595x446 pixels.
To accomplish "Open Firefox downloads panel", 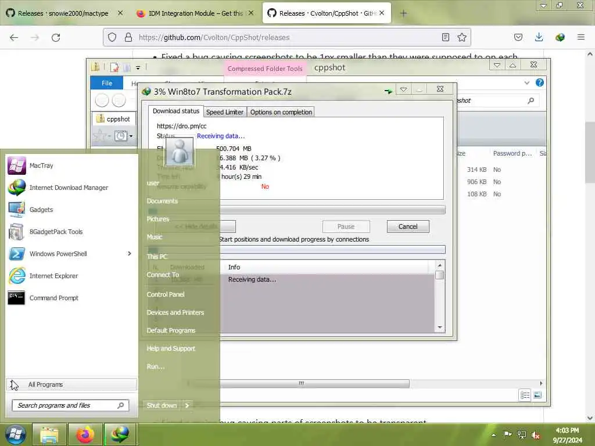I will click(x=539, y=37).
